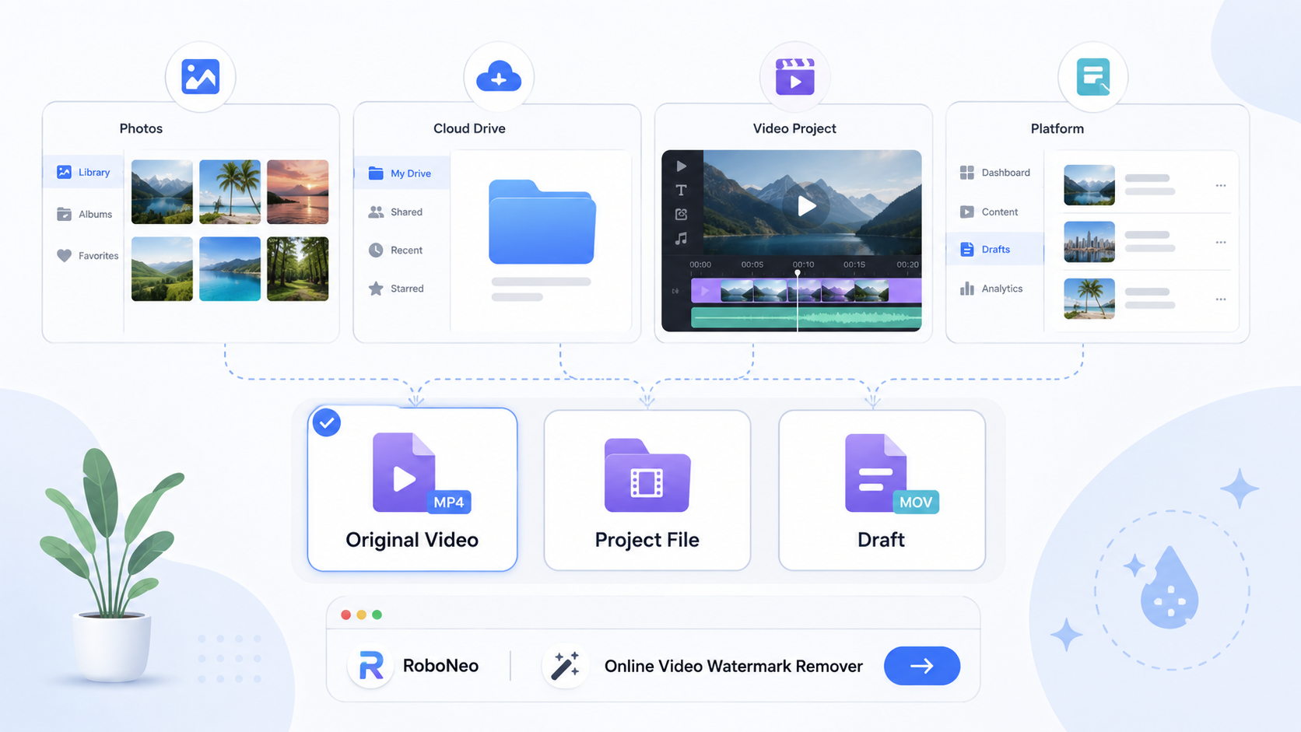The width and height of the screenshot is (1301, 732).
Task: Click the timeline playhead at 00:10
Action: pyautogui.click(x=797, y=273)
